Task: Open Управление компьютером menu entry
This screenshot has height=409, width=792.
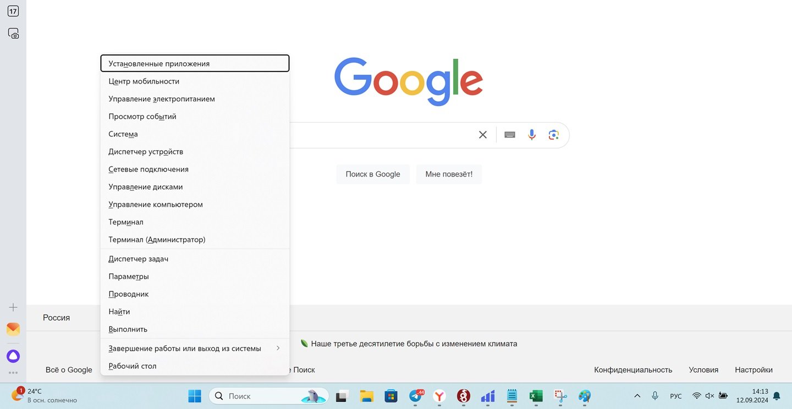Action: (x=195, y=204)
